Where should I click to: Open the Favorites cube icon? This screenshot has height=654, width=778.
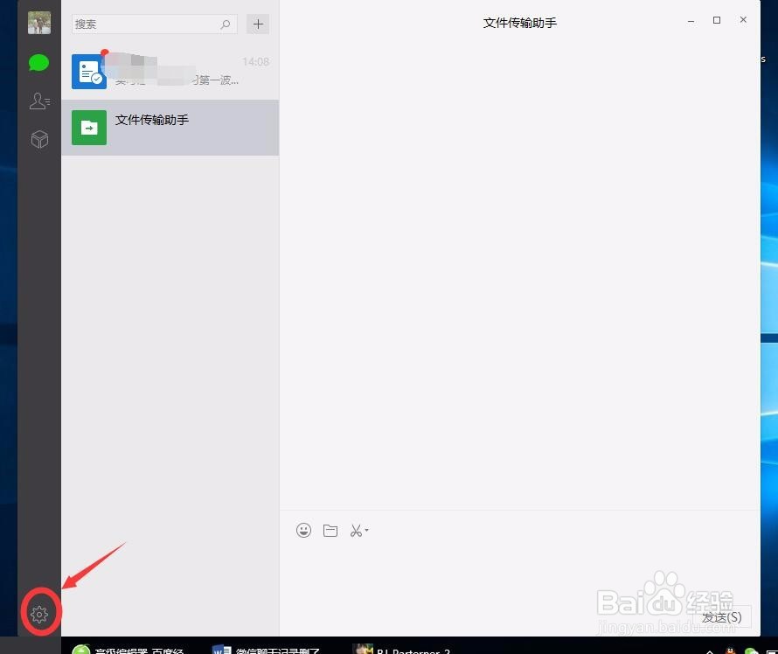point(39,139)
